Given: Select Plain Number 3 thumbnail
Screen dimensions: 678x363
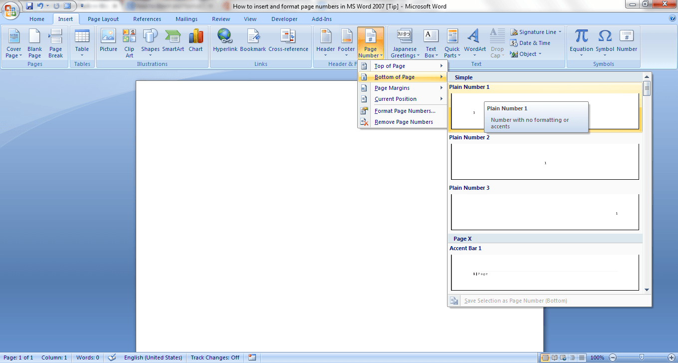Looking at the screenshot, I should click(x=545, y=212).
